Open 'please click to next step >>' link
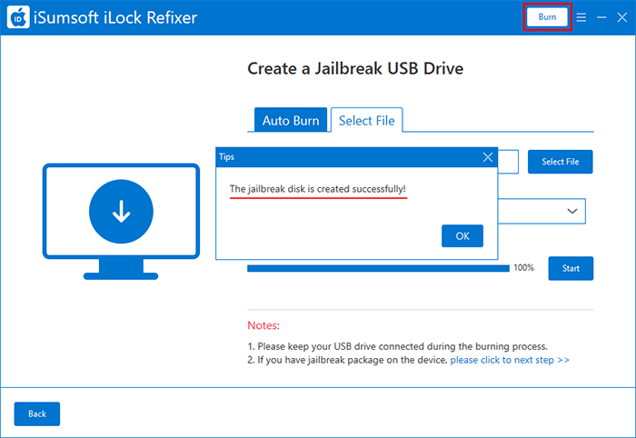This screenshot has width=636, height=438. pyautogui.click(x=510, y=360)
